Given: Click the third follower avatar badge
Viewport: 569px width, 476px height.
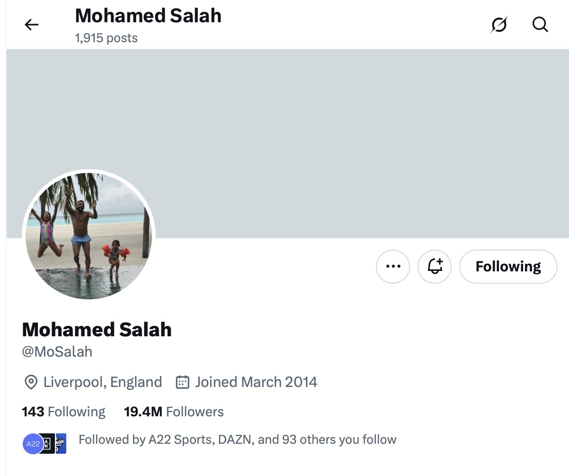Looking at the screenshot, I should 61,444.
